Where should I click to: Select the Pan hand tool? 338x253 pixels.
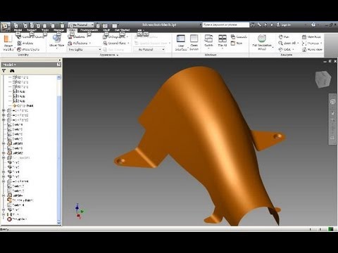coord(280,37)
